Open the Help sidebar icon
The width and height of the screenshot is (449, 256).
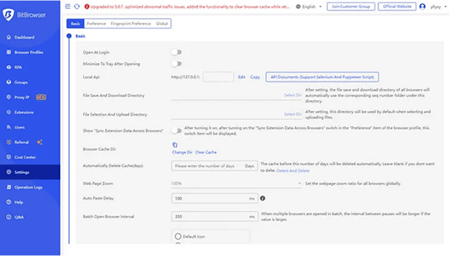click(8, 202)
